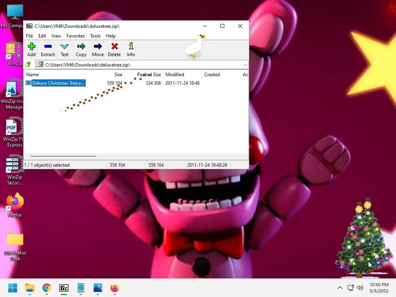The height and width of the screenshot is (297, 396).
Task: Sort by the Created column header
Action: [x=221, y=75]
